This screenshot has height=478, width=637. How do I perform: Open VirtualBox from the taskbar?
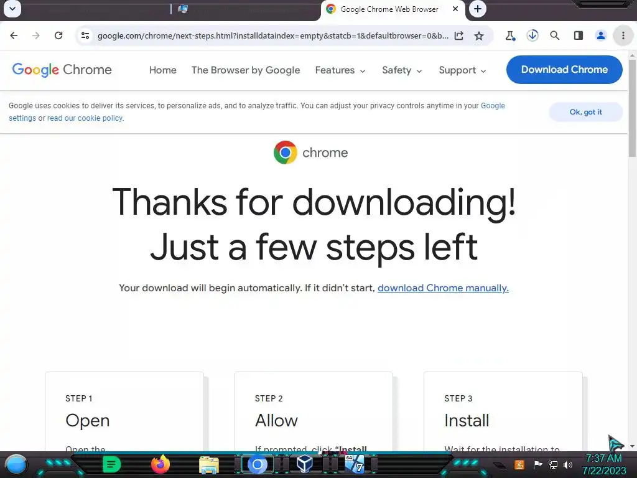[305, 464]
